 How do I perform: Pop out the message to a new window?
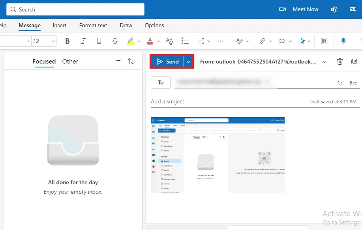coord(354,61)
